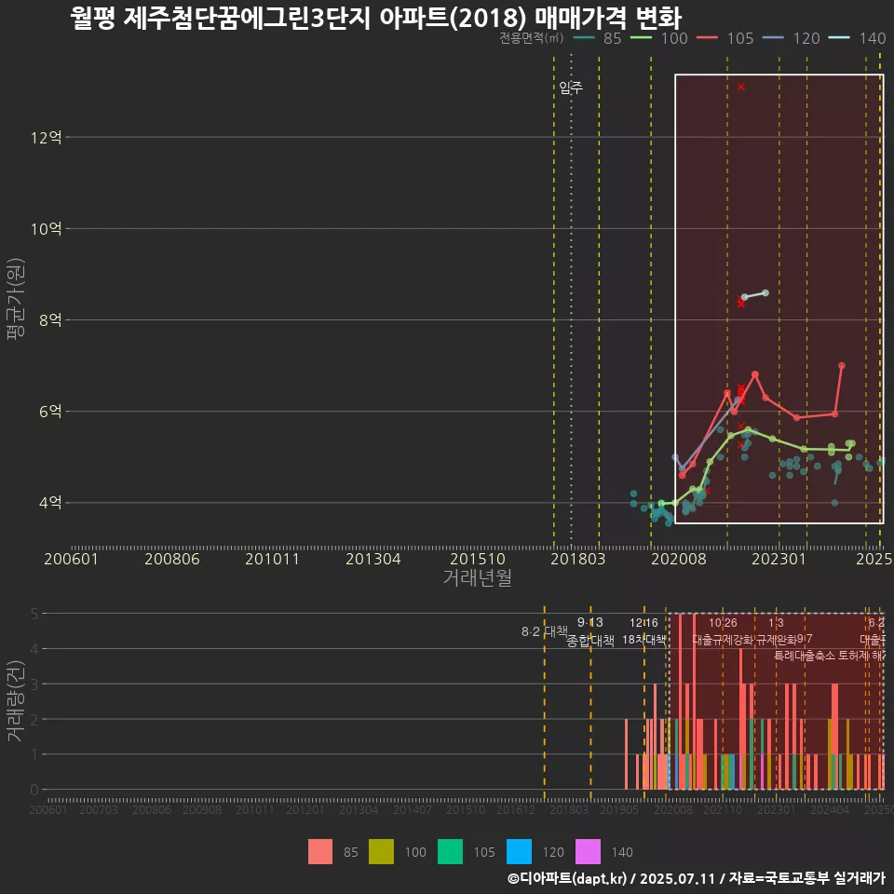Click the chart title text 월평 제주첨단꿈에그린3단지

(x=222, y=17)
